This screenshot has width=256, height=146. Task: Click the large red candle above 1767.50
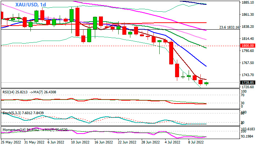coord(171,53)
